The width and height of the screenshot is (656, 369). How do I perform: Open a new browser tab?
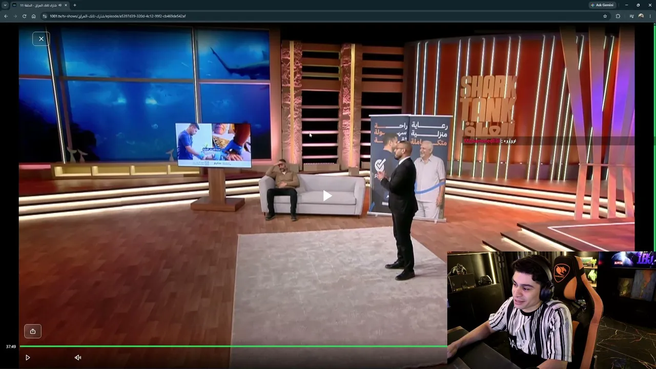[x=75, y=5]
